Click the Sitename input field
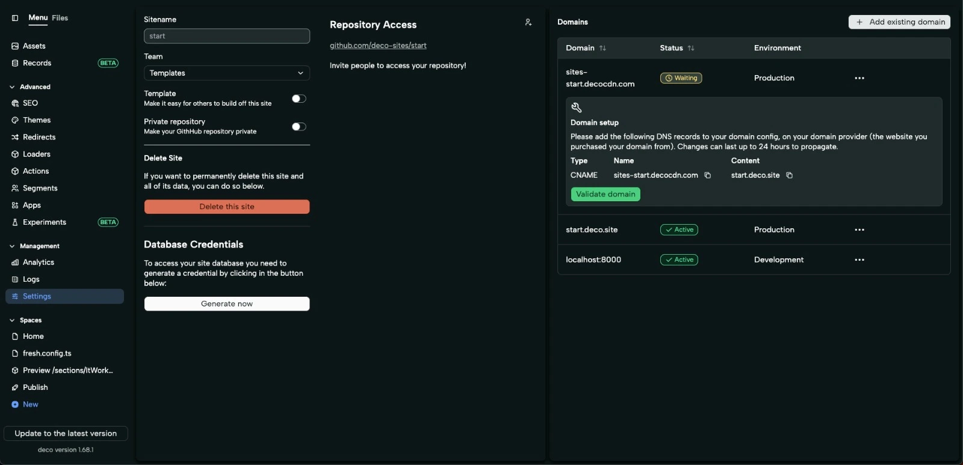Viewport: 963px width, 465px height. point(227,36)
